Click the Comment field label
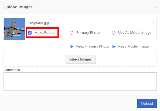This screenshot has height=111, width=160. 12,70
